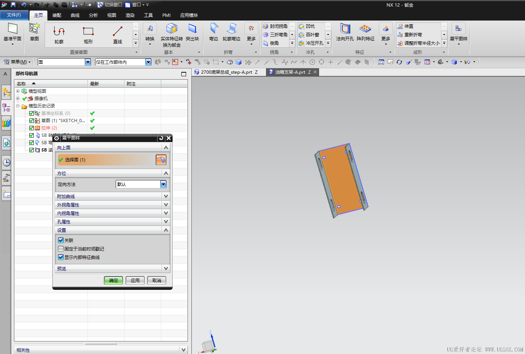Toggle 显示内部特征曲线 checkbox
The height and width of the screenshot is (354, 525).
click(x=61, y=257)
